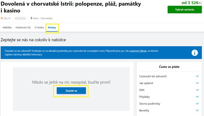Viewport: 204px width, 116px height.
Task: Click the location pin icon near Istrie
Action: (31, 18)
